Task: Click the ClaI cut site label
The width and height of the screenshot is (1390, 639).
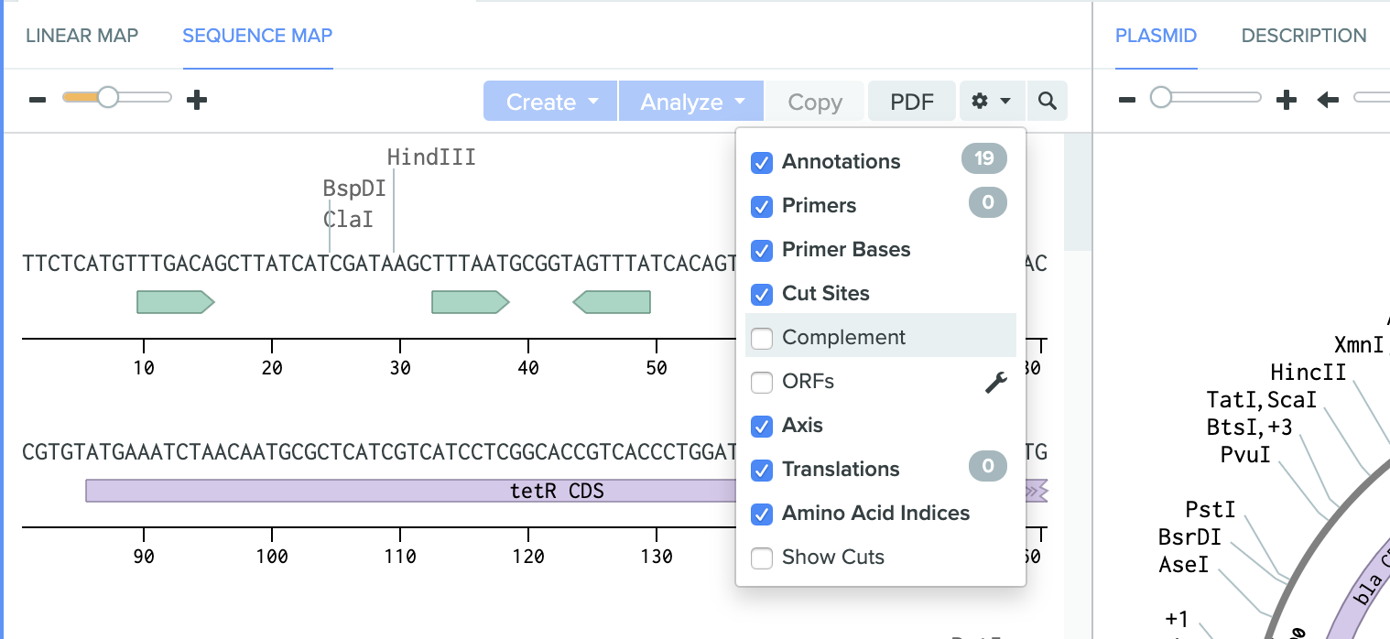Action: 348,220
